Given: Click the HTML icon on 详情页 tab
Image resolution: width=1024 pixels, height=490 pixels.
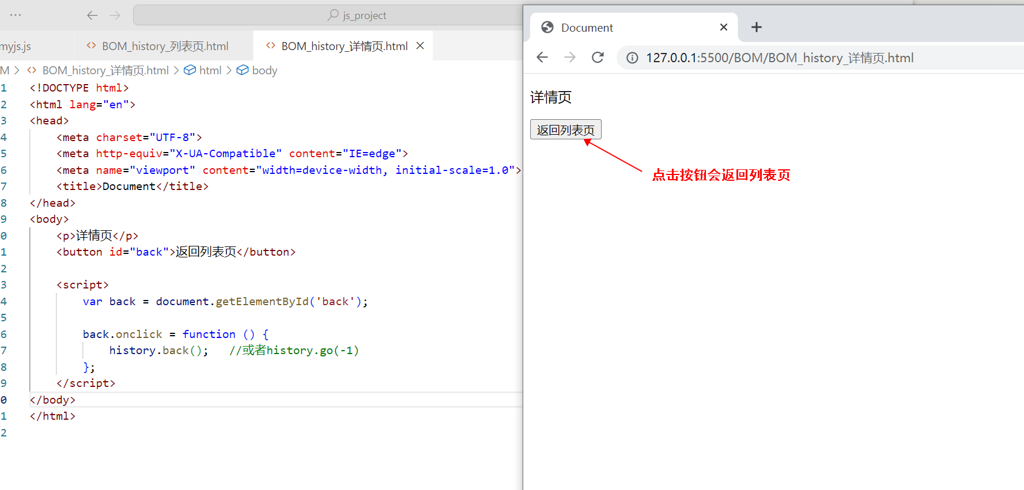Looking at the screenshot, I should tap(270, 45).
